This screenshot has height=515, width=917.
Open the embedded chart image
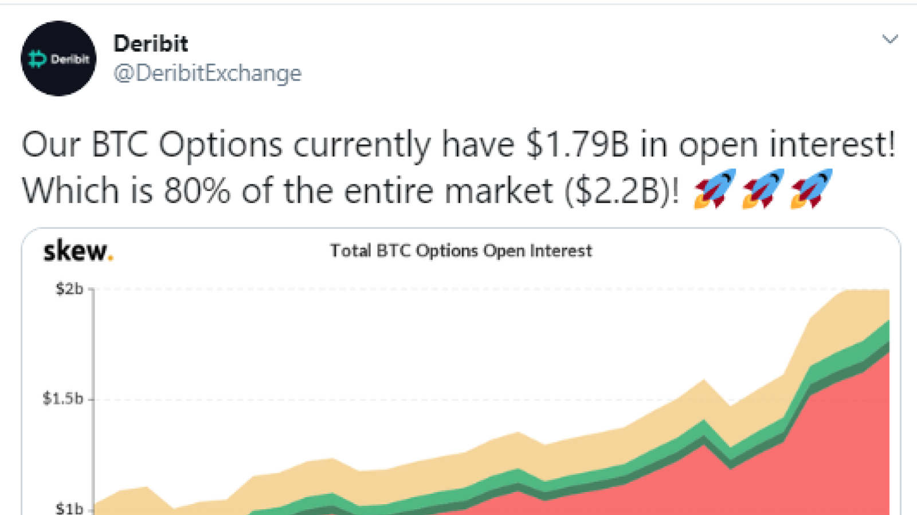pyautogui.click(x=461, y=372)
